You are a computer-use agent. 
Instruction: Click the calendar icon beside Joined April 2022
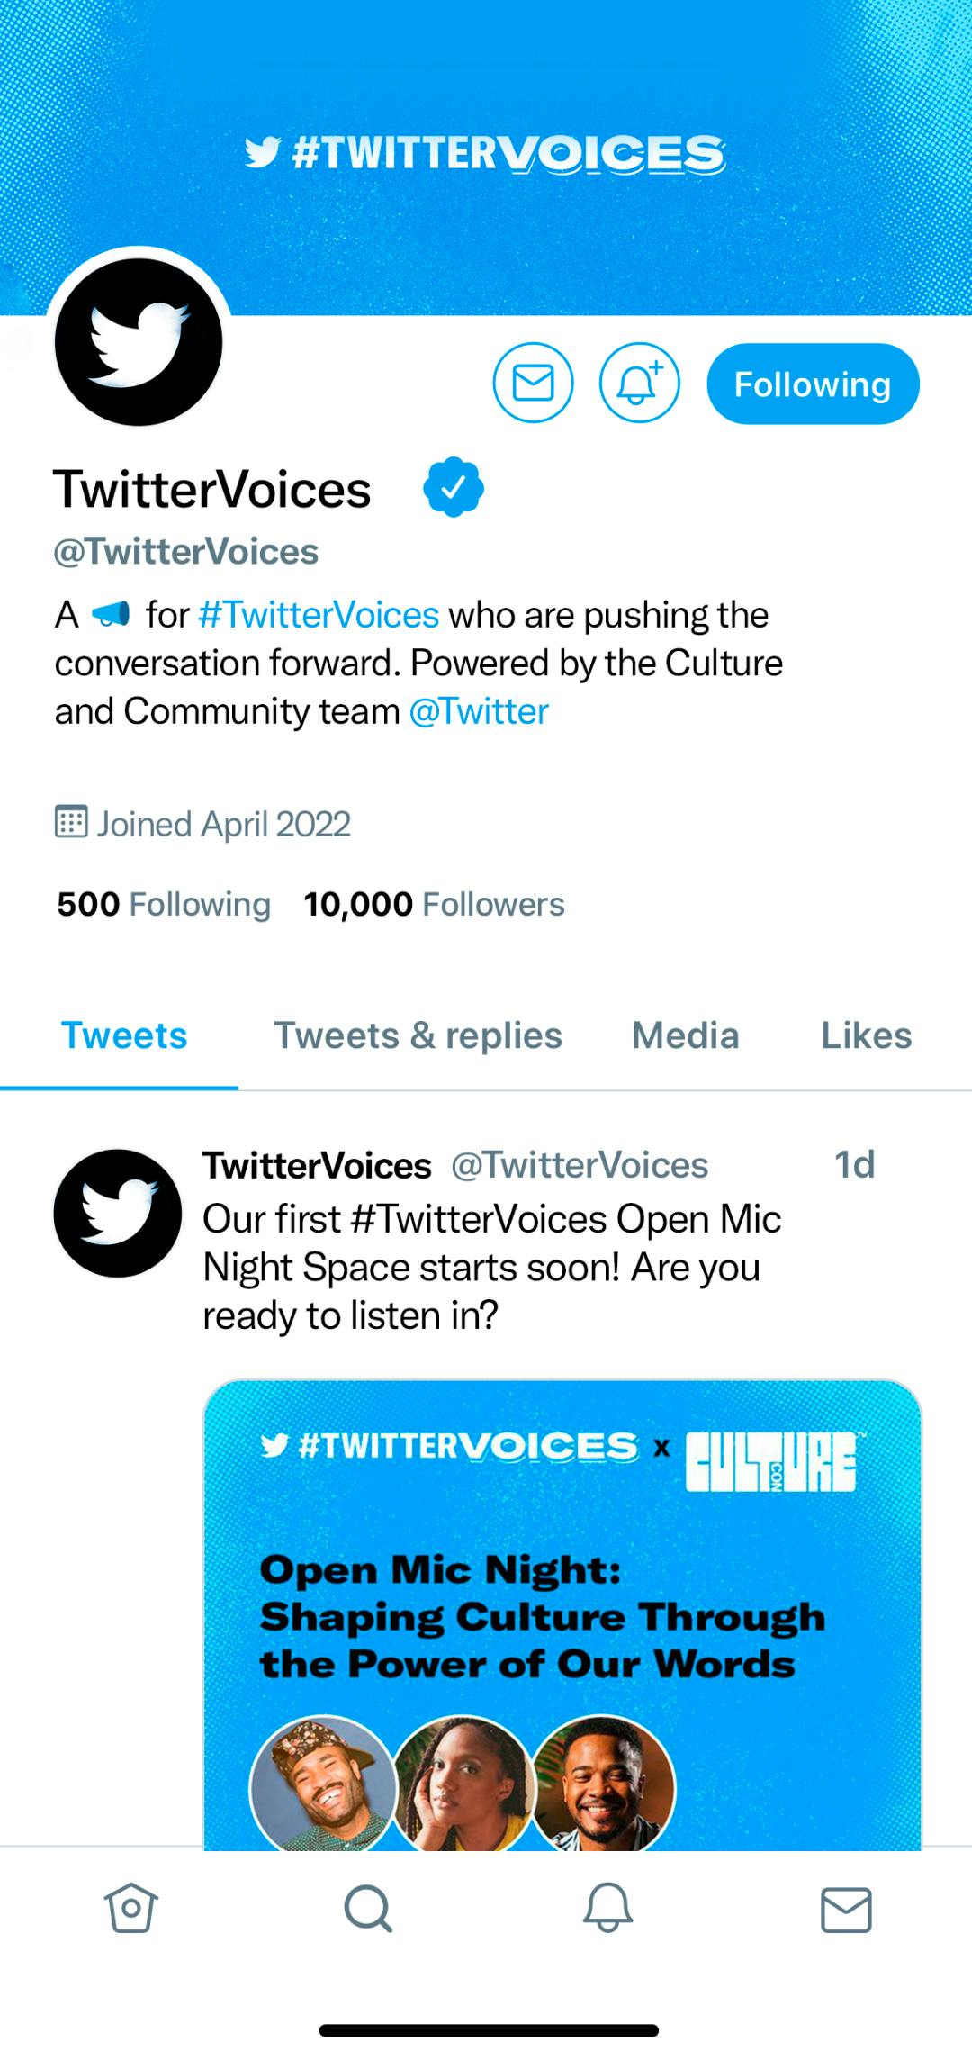(x=72, y=822)
